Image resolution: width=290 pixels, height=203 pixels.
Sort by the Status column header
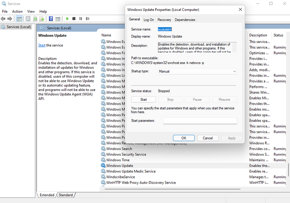pos(278,35)
